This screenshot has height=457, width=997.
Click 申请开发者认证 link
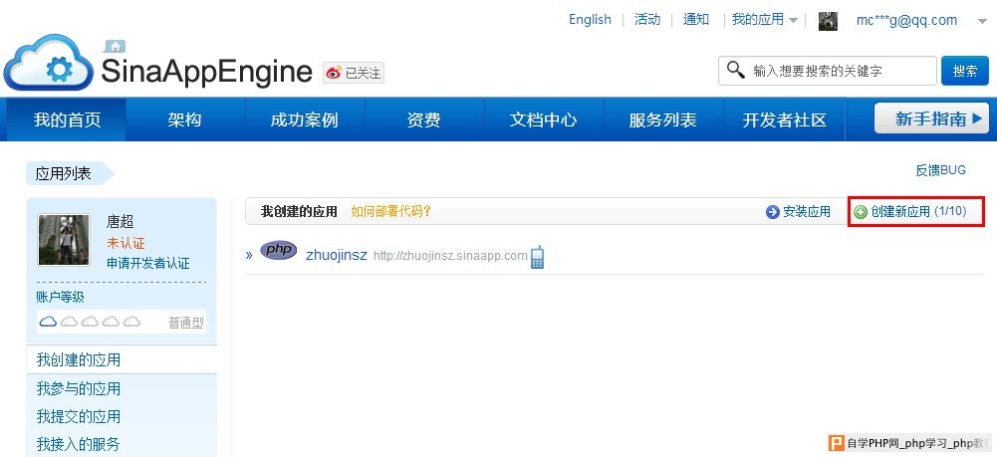[x=148, y=263]
